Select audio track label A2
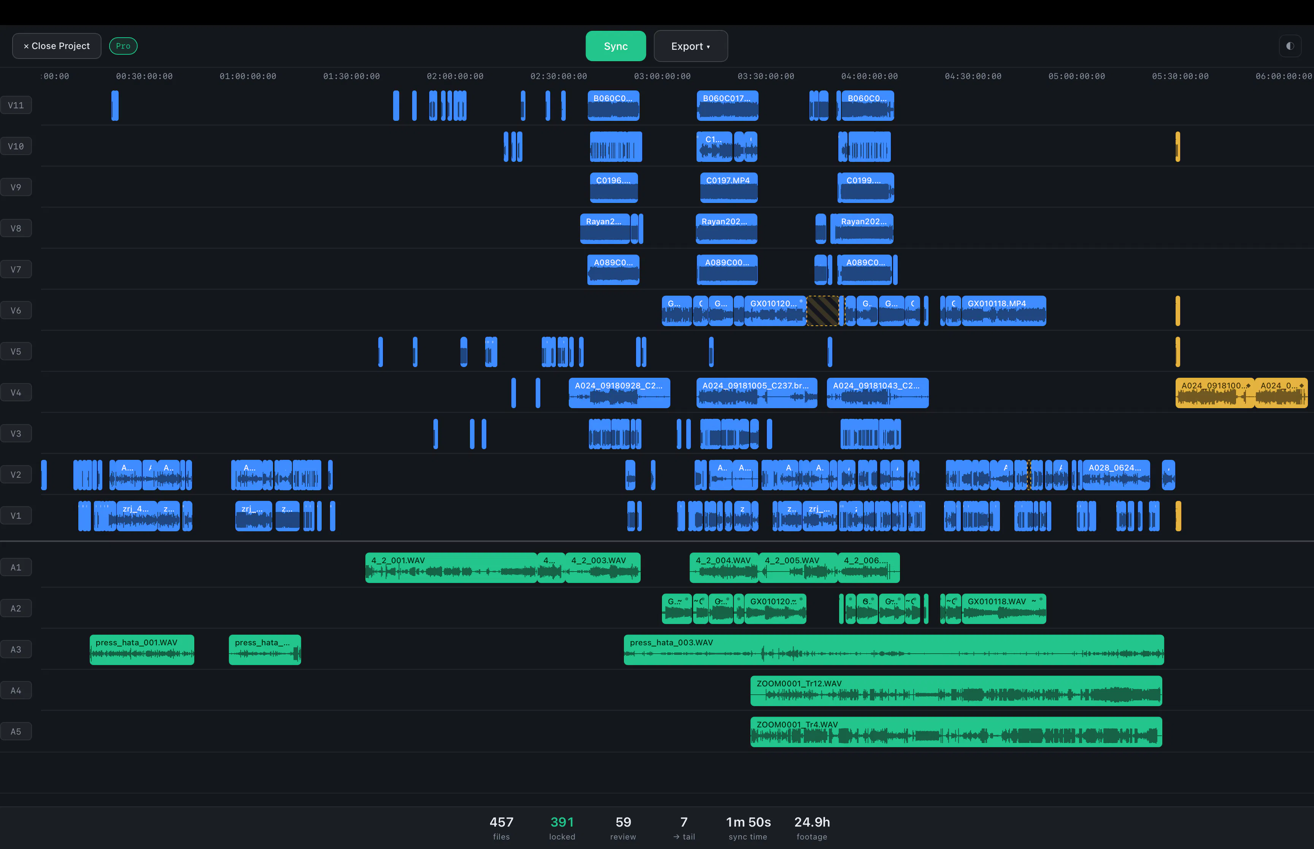This screenshot has width=1314, height=849. (16, 609)
